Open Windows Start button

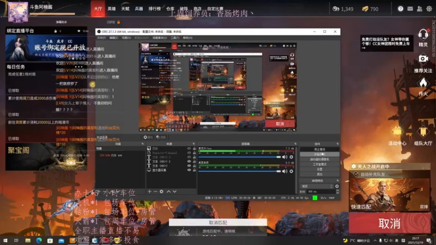pos(5,241)
